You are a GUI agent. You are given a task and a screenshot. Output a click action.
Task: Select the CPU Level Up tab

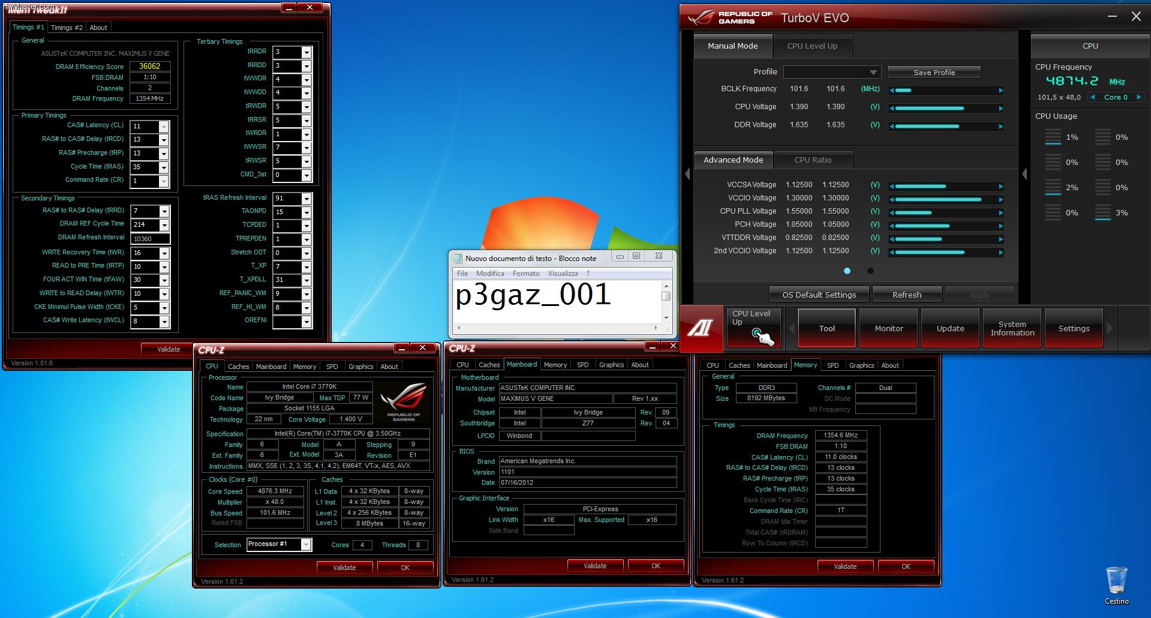tap(812, 46)
